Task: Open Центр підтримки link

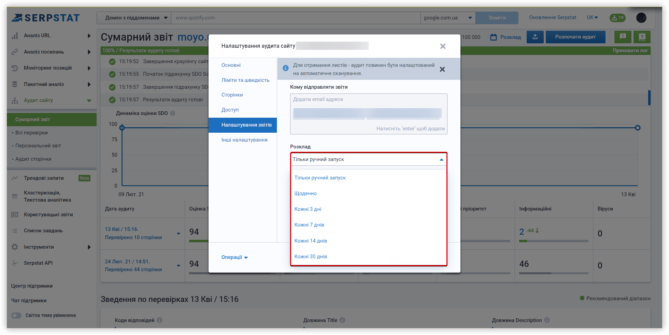Action: click(x=32, y=286)
